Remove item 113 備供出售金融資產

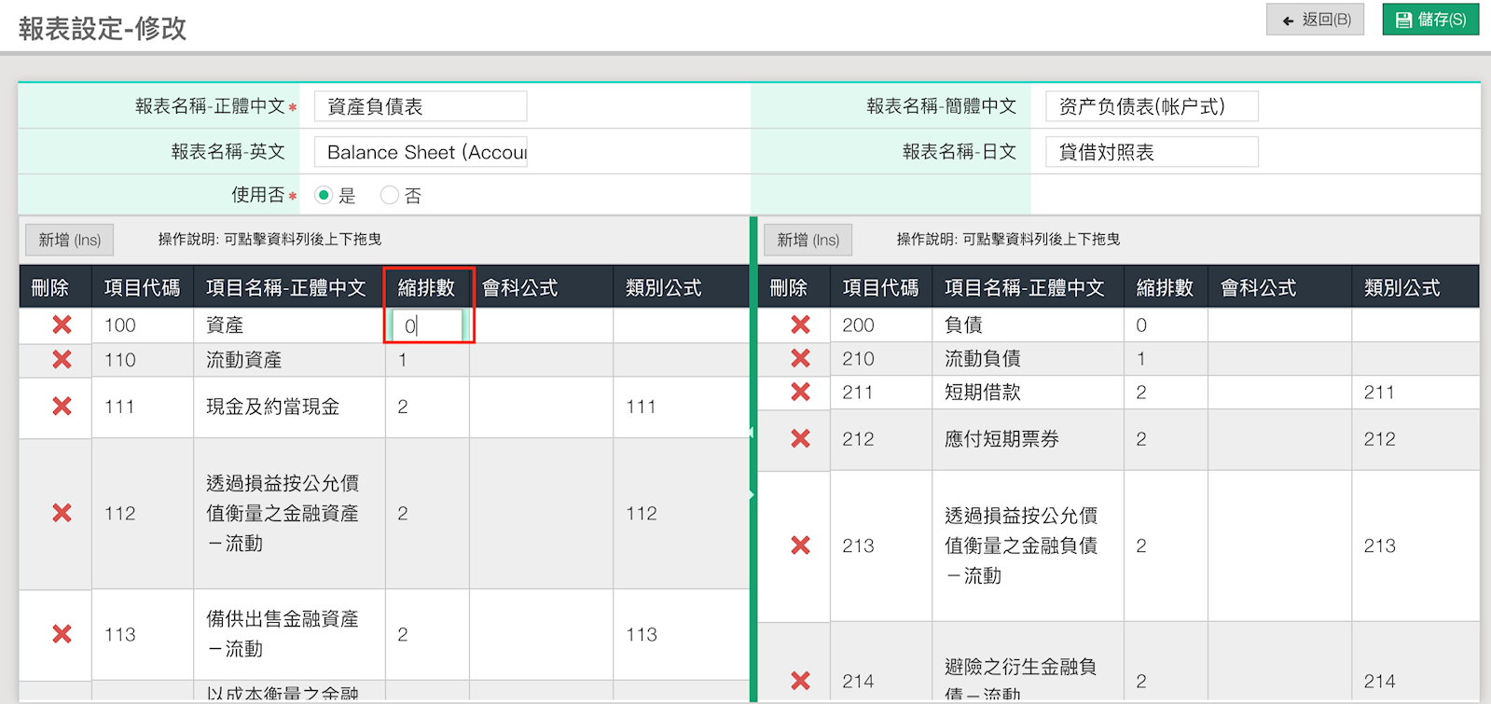point(62,634)
